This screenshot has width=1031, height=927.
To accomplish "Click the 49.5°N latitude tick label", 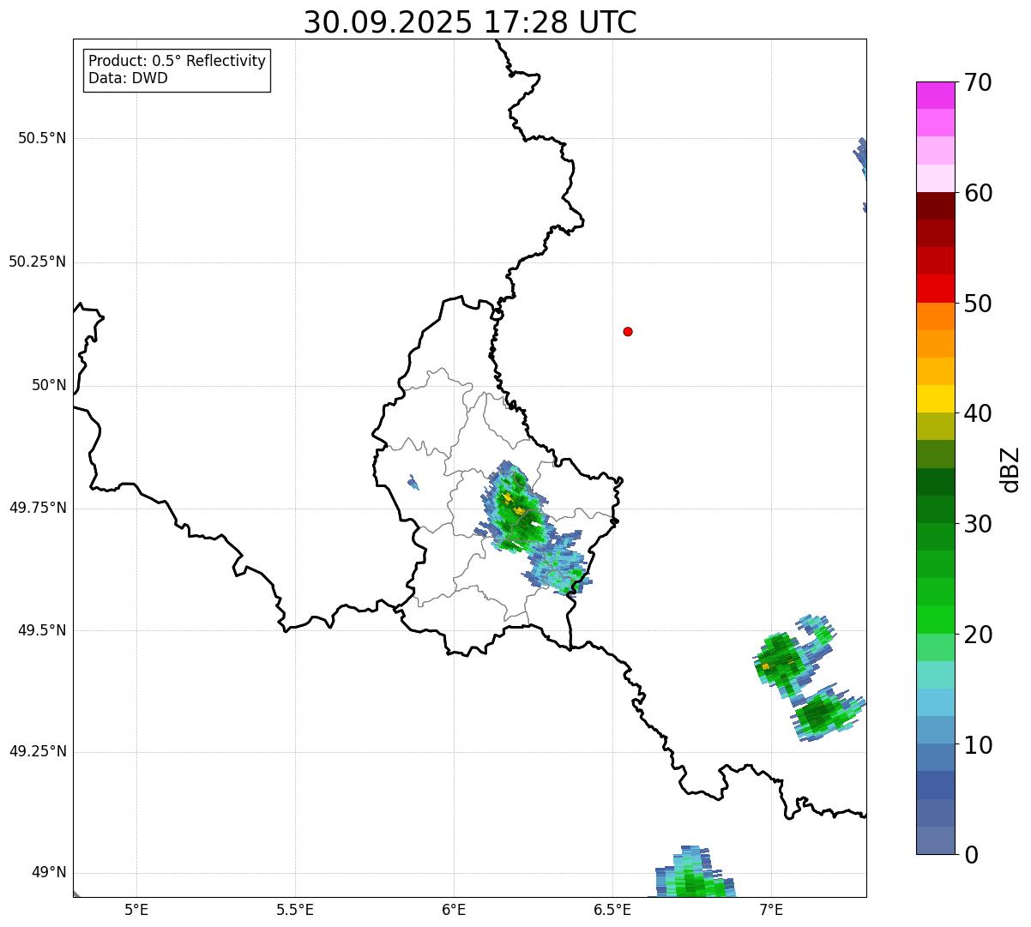I will pyautogui.click(x=42, y=630).
